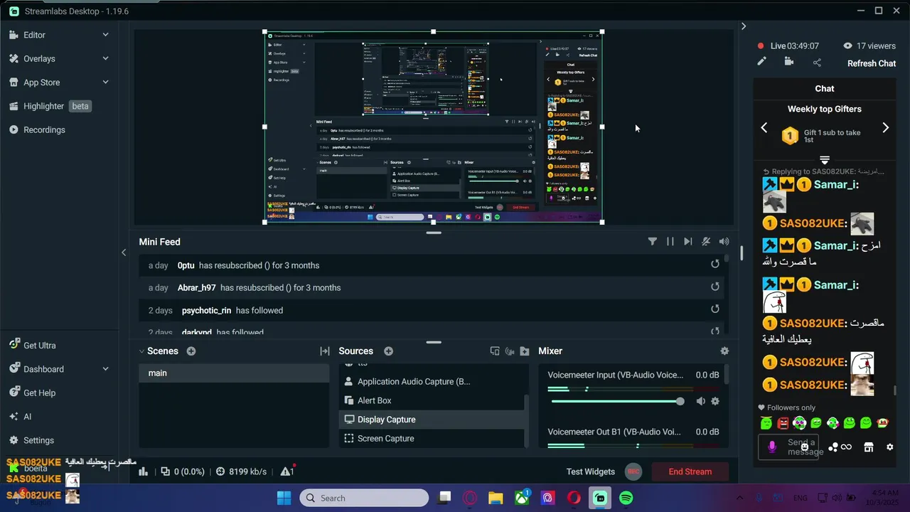This screenshot has height=512, width=910.
Task: Click the Mini Feed filter icon
Action: coord(653,242)
